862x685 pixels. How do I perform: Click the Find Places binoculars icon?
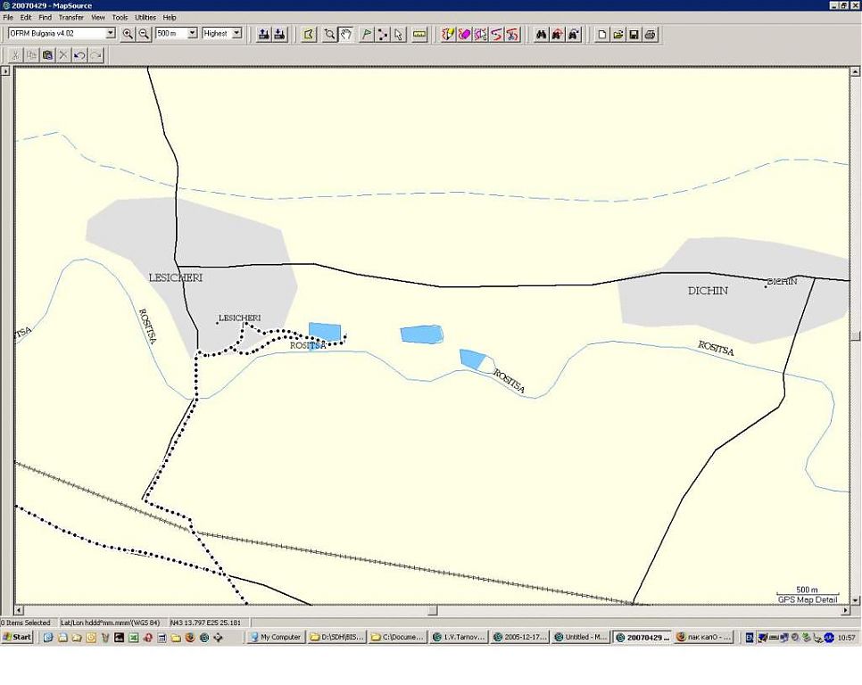click(541, 34)
